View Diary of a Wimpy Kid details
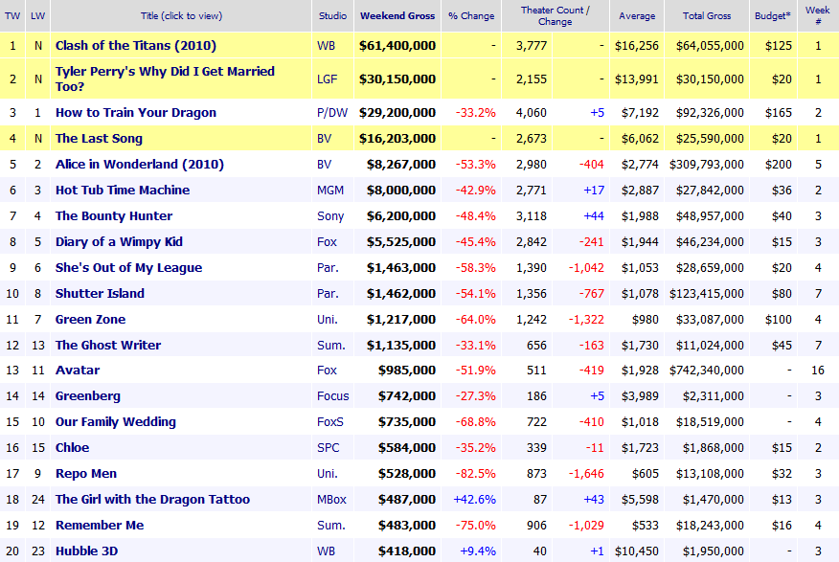839x562 pixels. point(119,241)
